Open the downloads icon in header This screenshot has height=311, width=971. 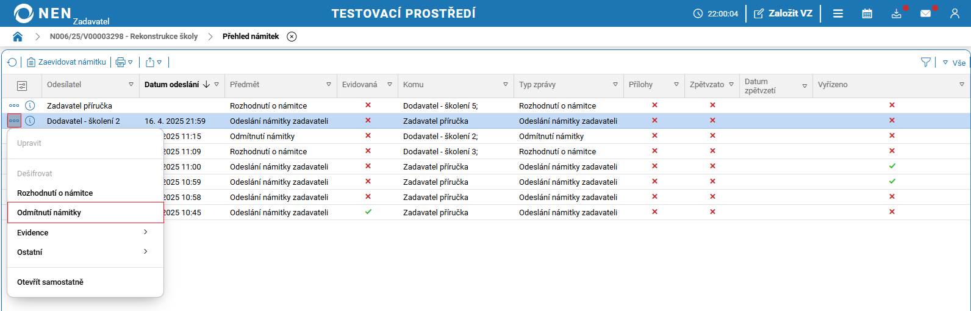(x=896, y=13)
